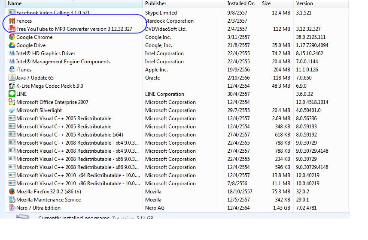Click publisher 'Apple Inc.'
Screen dimensions: 368x240
point(156,70)
